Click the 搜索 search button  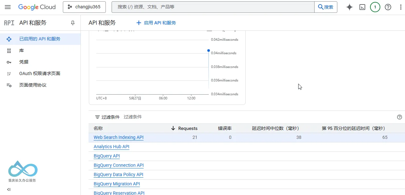(326, 7)
